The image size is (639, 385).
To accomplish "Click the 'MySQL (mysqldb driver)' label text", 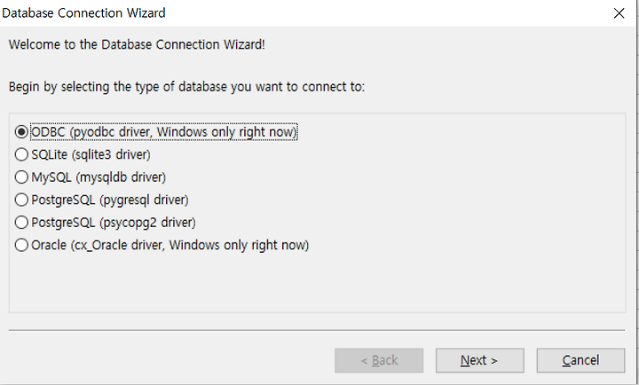I will 99,177.
